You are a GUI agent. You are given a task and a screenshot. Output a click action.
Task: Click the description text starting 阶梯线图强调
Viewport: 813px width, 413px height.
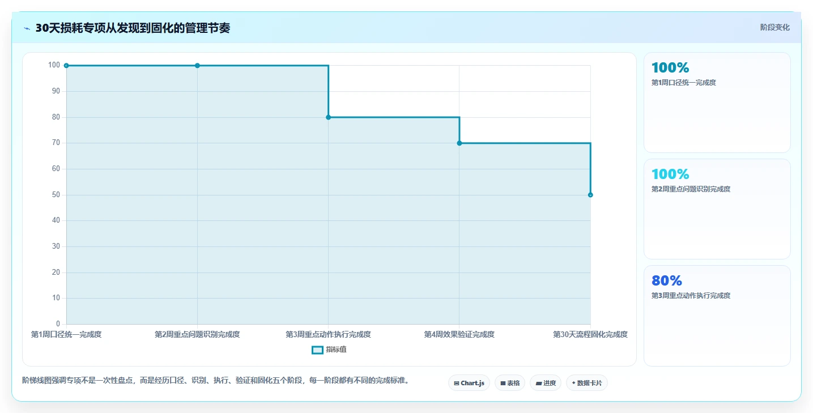216,380
